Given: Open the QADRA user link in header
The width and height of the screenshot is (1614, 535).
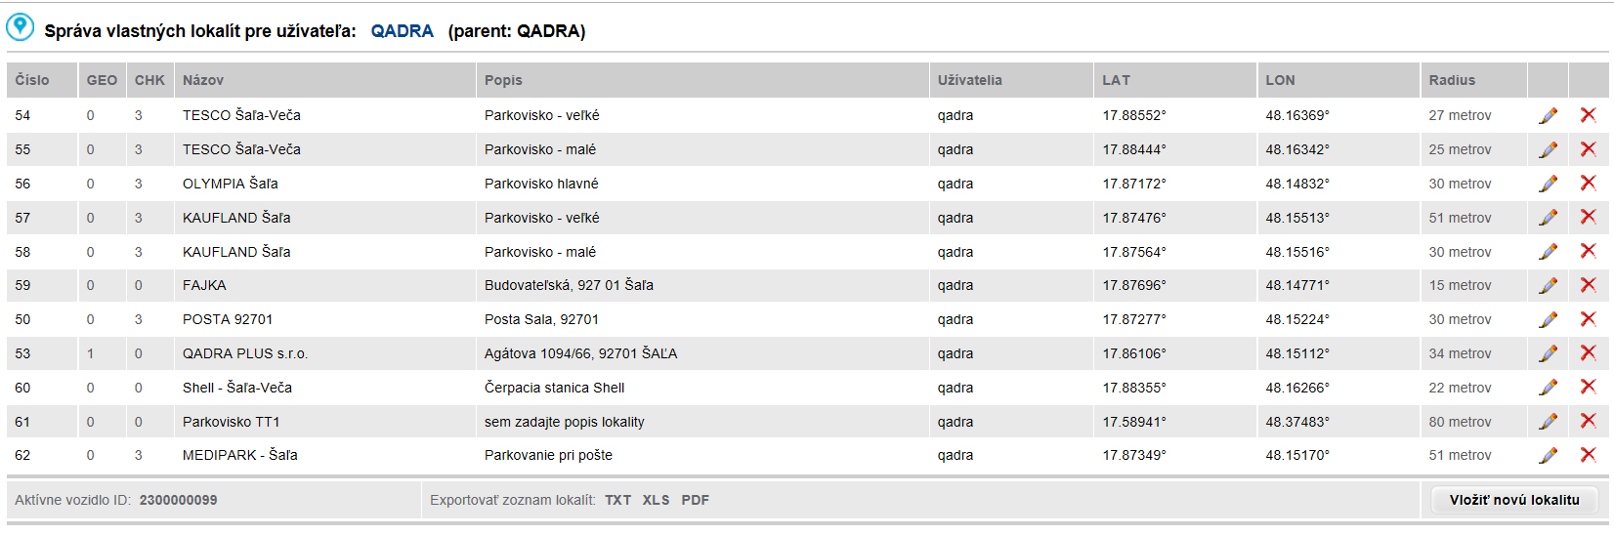Looking at the screenshot, I should [402, 31].
